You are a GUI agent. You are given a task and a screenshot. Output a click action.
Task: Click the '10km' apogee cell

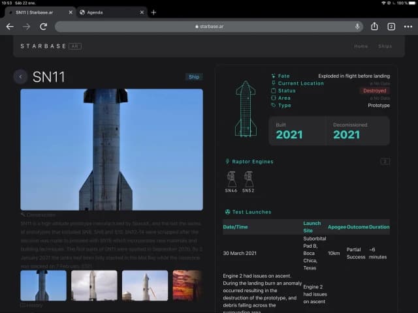[334, 254]
